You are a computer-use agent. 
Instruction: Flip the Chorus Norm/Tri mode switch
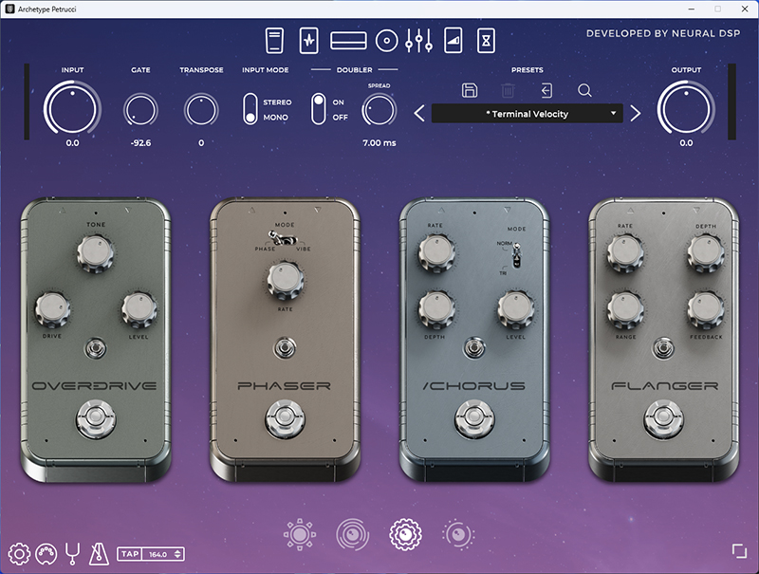[516, 255]
